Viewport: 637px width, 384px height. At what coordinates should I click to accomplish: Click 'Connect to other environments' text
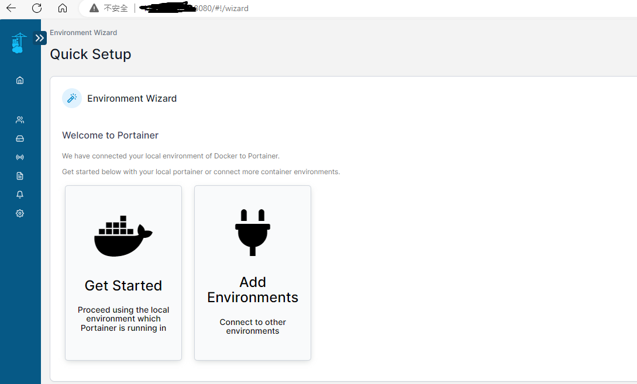pyautogui.click(x=253, y=326)
